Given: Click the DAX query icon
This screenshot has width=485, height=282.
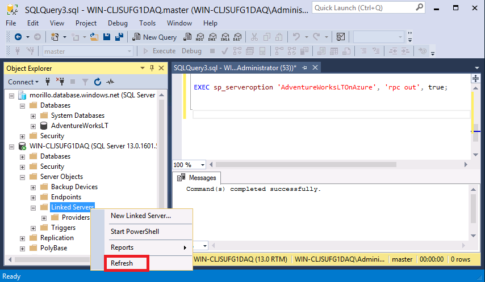Looking at the screenshot, I should pyautogui.click(x=237, y=37).
